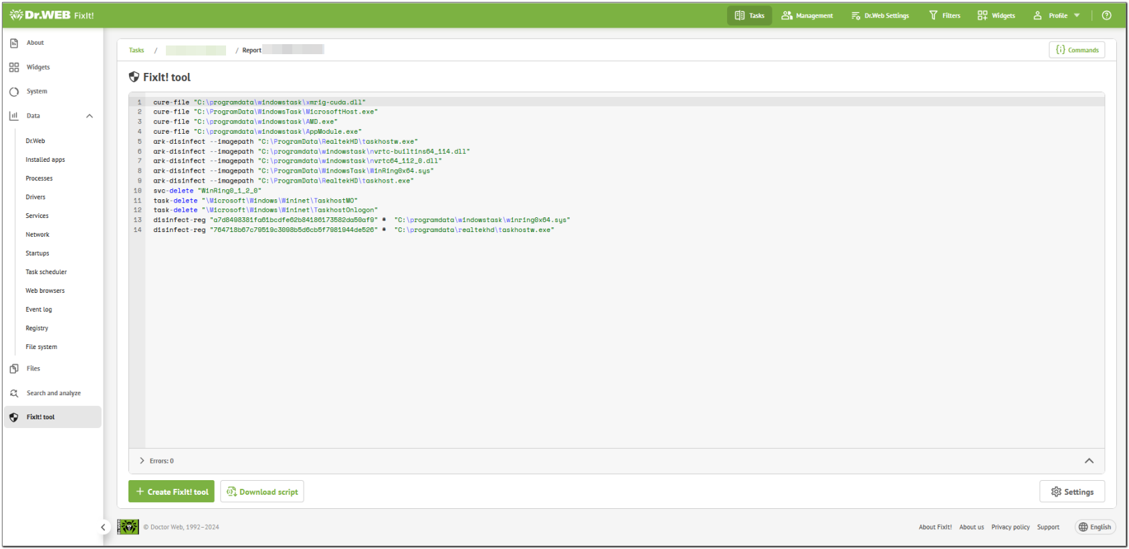Viewport: 1129px width, 549px height.
Task: Click the Widgets grid icon in sidebar
Action: [14, 68]
